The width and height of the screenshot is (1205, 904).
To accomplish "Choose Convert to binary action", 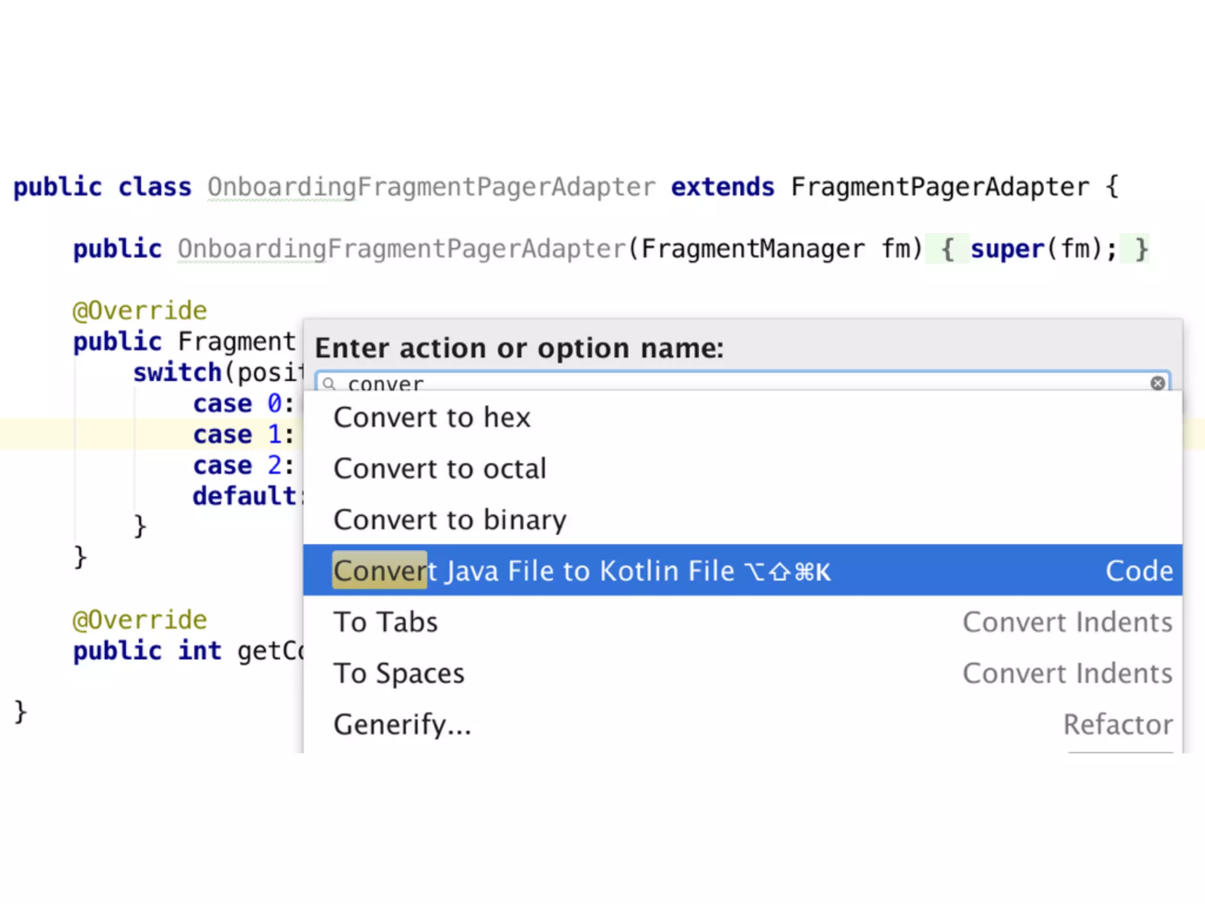I will pyautogui.click(x=450, y=520).
